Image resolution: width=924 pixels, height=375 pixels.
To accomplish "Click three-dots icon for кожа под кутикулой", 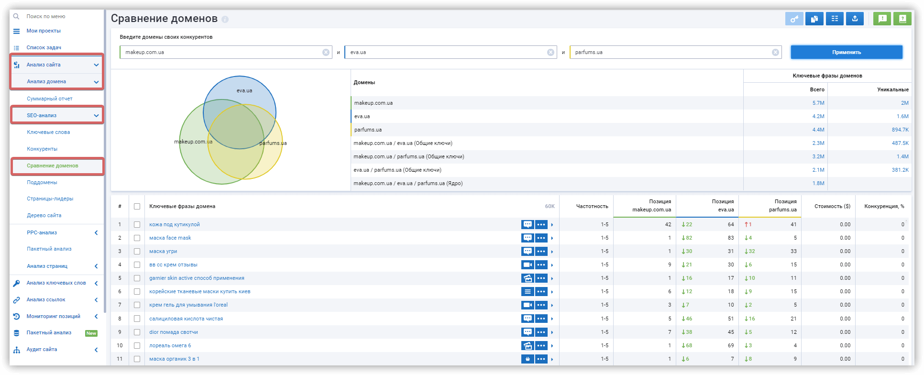I will pos(541,224).
